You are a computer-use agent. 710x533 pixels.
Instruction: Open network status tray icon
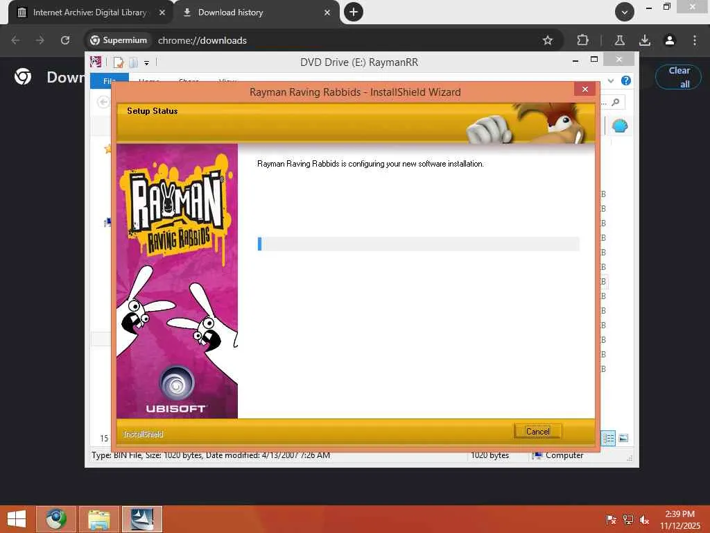[x=628, y=520]
